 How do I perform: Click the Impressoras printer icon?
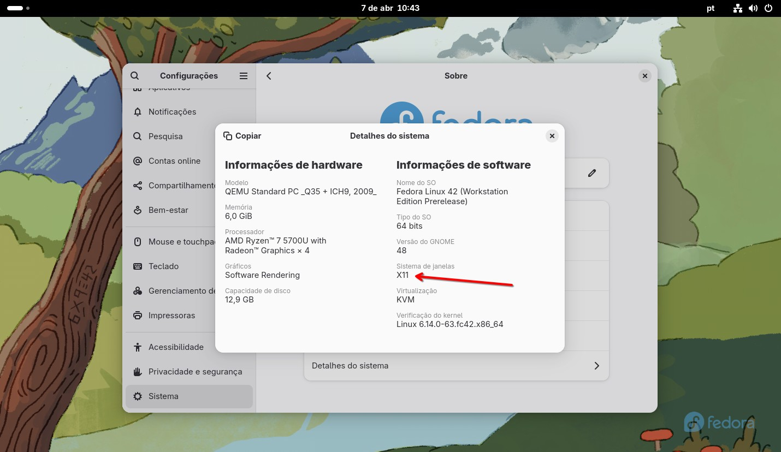(138, 316)
